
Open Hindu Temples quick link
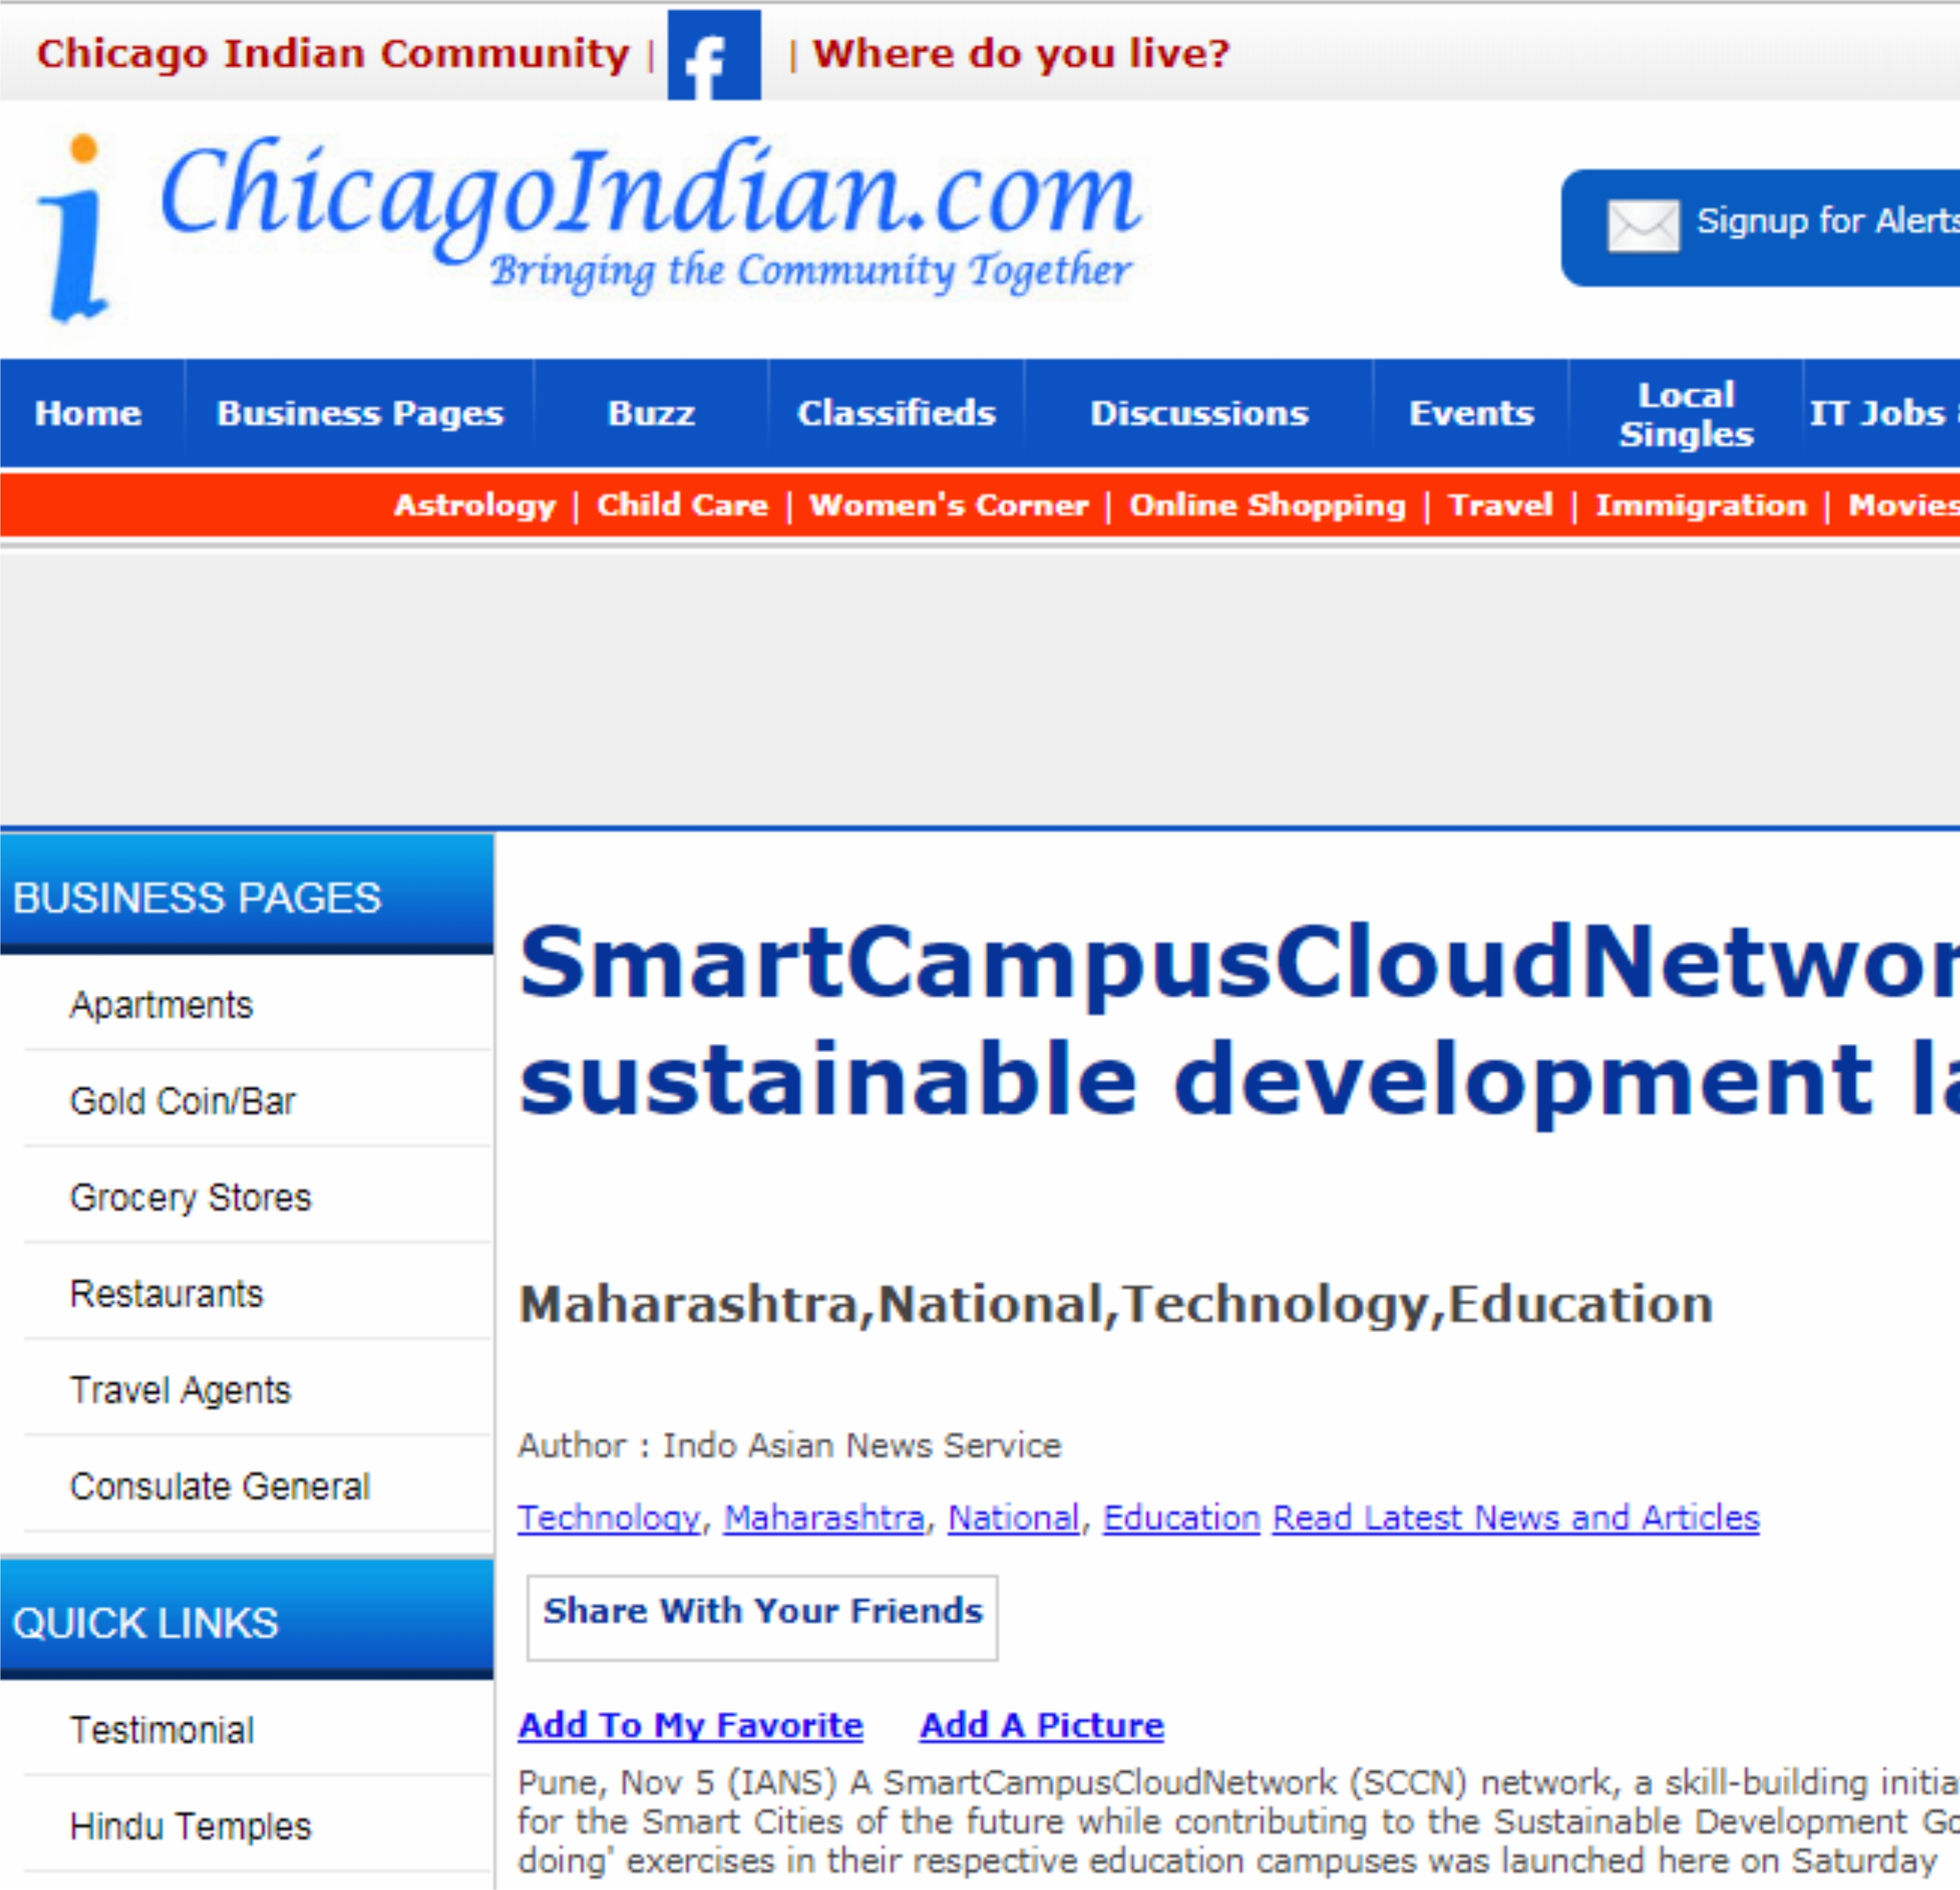(x=190, y=1826)
